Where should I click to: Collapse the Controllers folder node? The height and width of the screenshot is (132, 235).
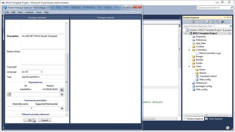point(189,50)
